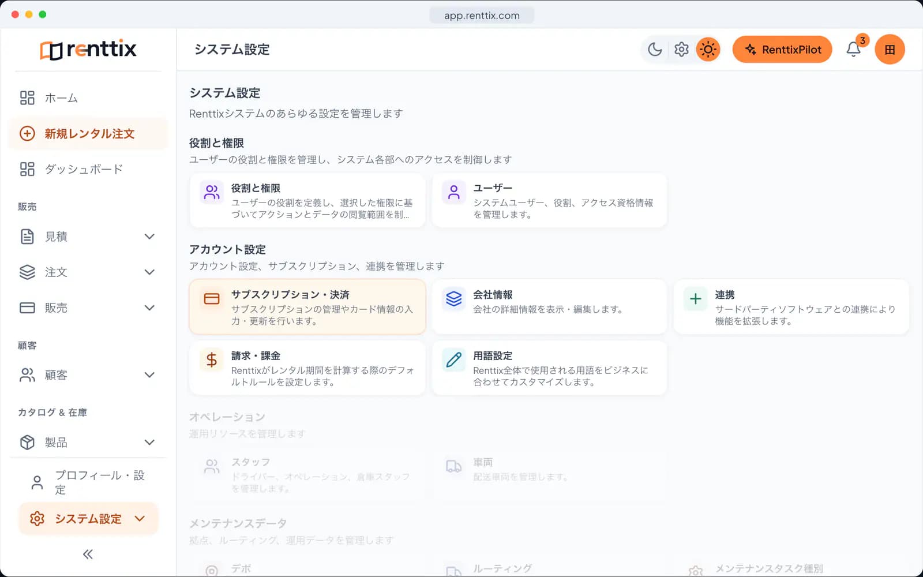Click plus icon of 新規レンタル注文
Viewport: 923px width, 577px height.
[27, 134]
